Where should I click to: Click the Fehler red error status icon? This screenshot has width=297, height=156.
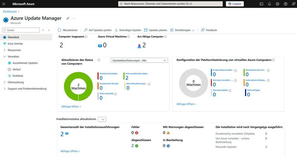coord(137,133)
